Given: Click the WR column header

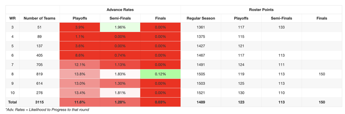Looking at the screenshot, I should point(12,18).
